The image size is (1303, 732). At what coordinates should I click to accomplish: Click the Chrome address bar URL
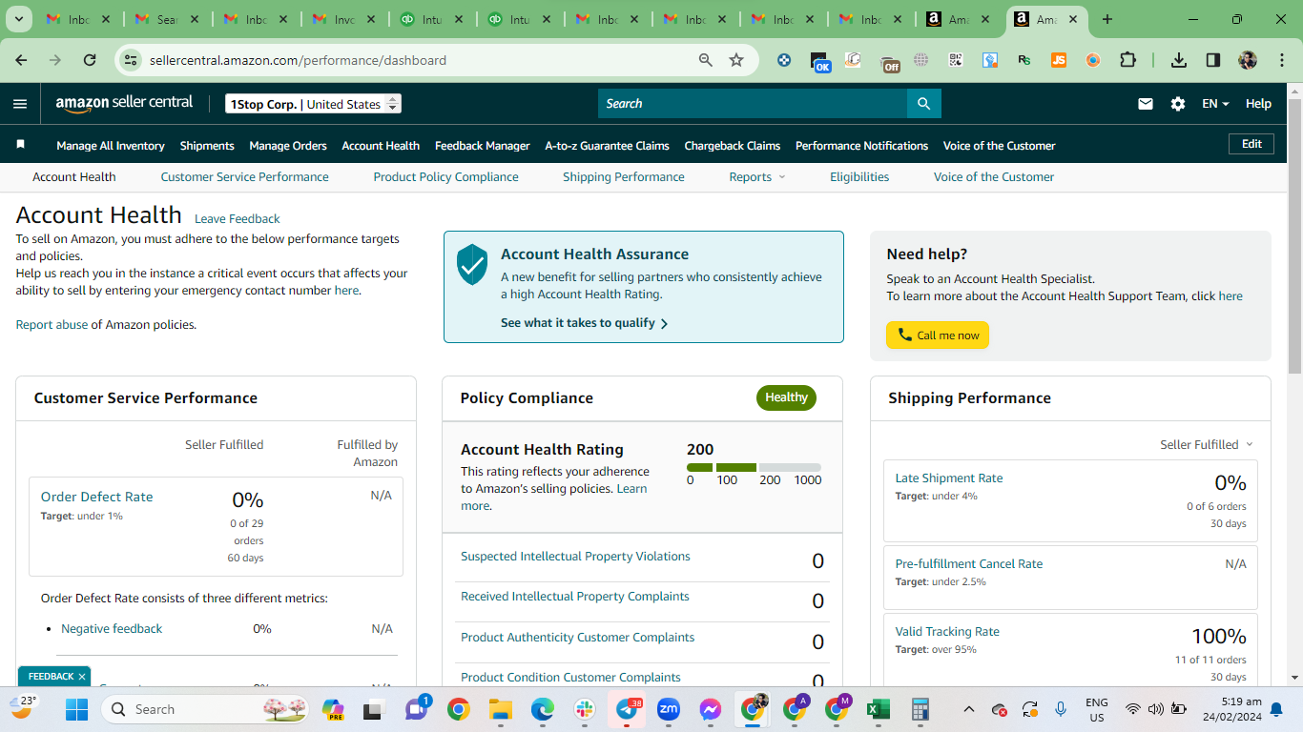pyautogui.click(x=298, y=60)
